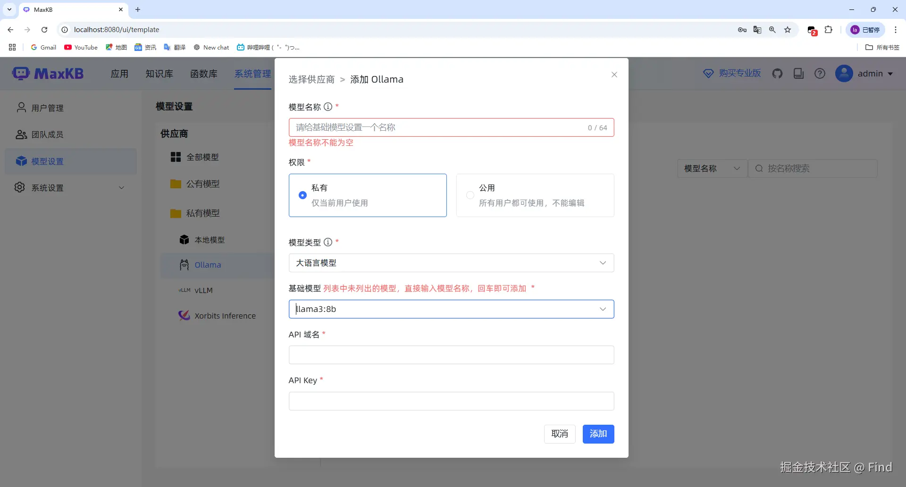
Task: Open the New chat bookmark
Action: (x=211, y=47)
